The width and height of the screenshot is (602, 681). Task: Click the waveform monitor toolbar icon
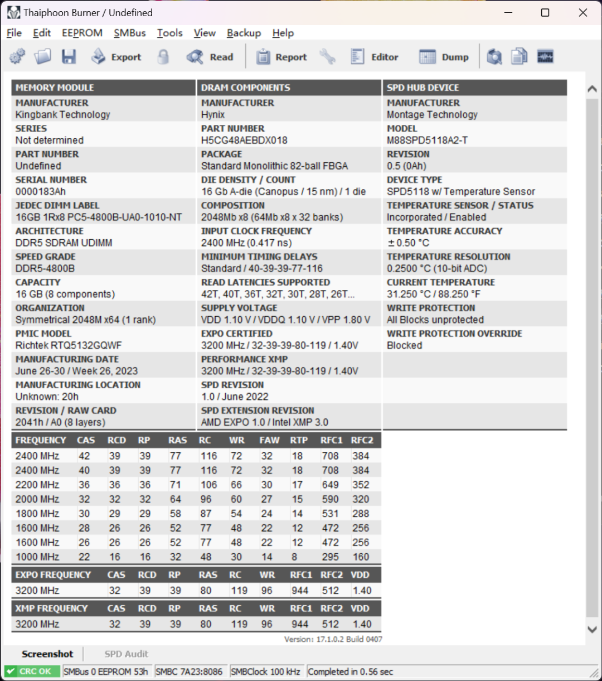pyautogui.click(x=545, y=57)
